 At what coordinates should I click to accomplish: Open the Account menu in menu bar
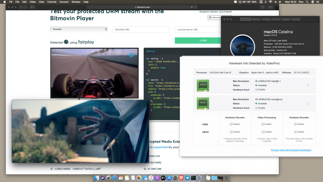(x=64, y=2)
